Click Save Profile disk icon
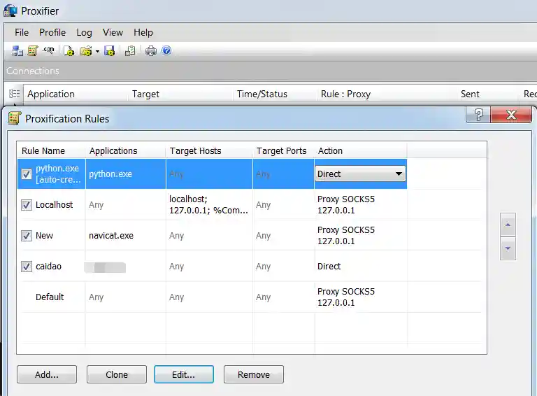 (x=109, y=50)
